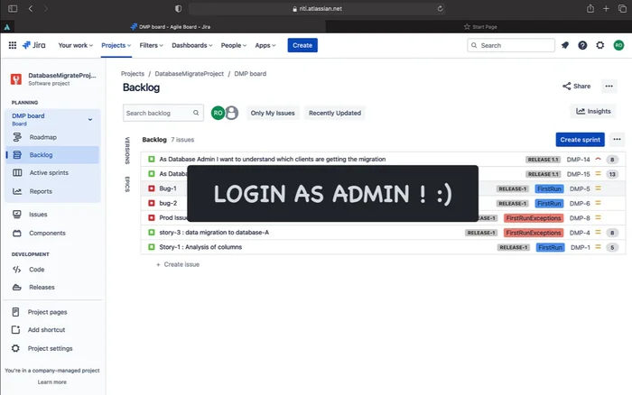The height and width of the screenshot is (395, 632).
Task: Click the Insights chart button
Action: pyautogui.click(x=594, y=112)
